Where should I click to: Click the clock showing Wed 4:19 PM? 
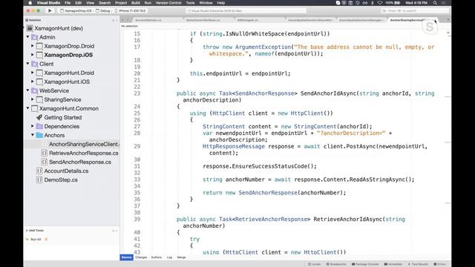[x=416, y=3]
